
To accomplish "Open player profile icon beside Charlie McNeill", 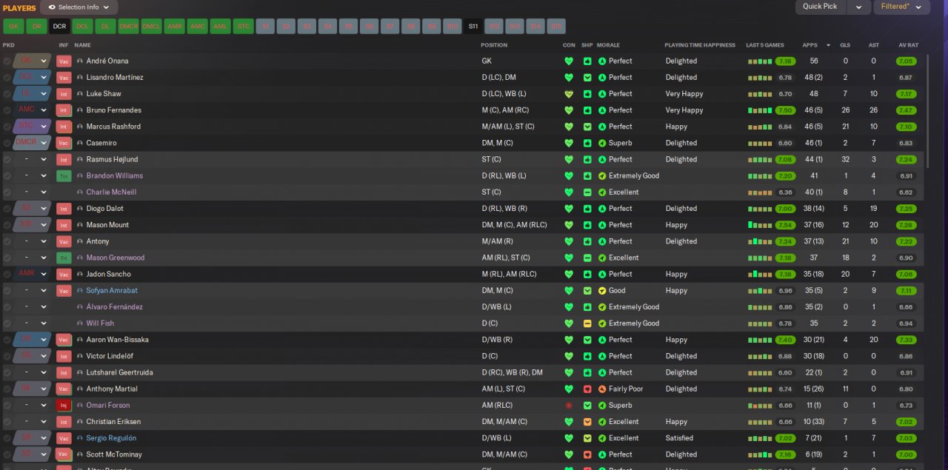I will (x=80, y=192).
